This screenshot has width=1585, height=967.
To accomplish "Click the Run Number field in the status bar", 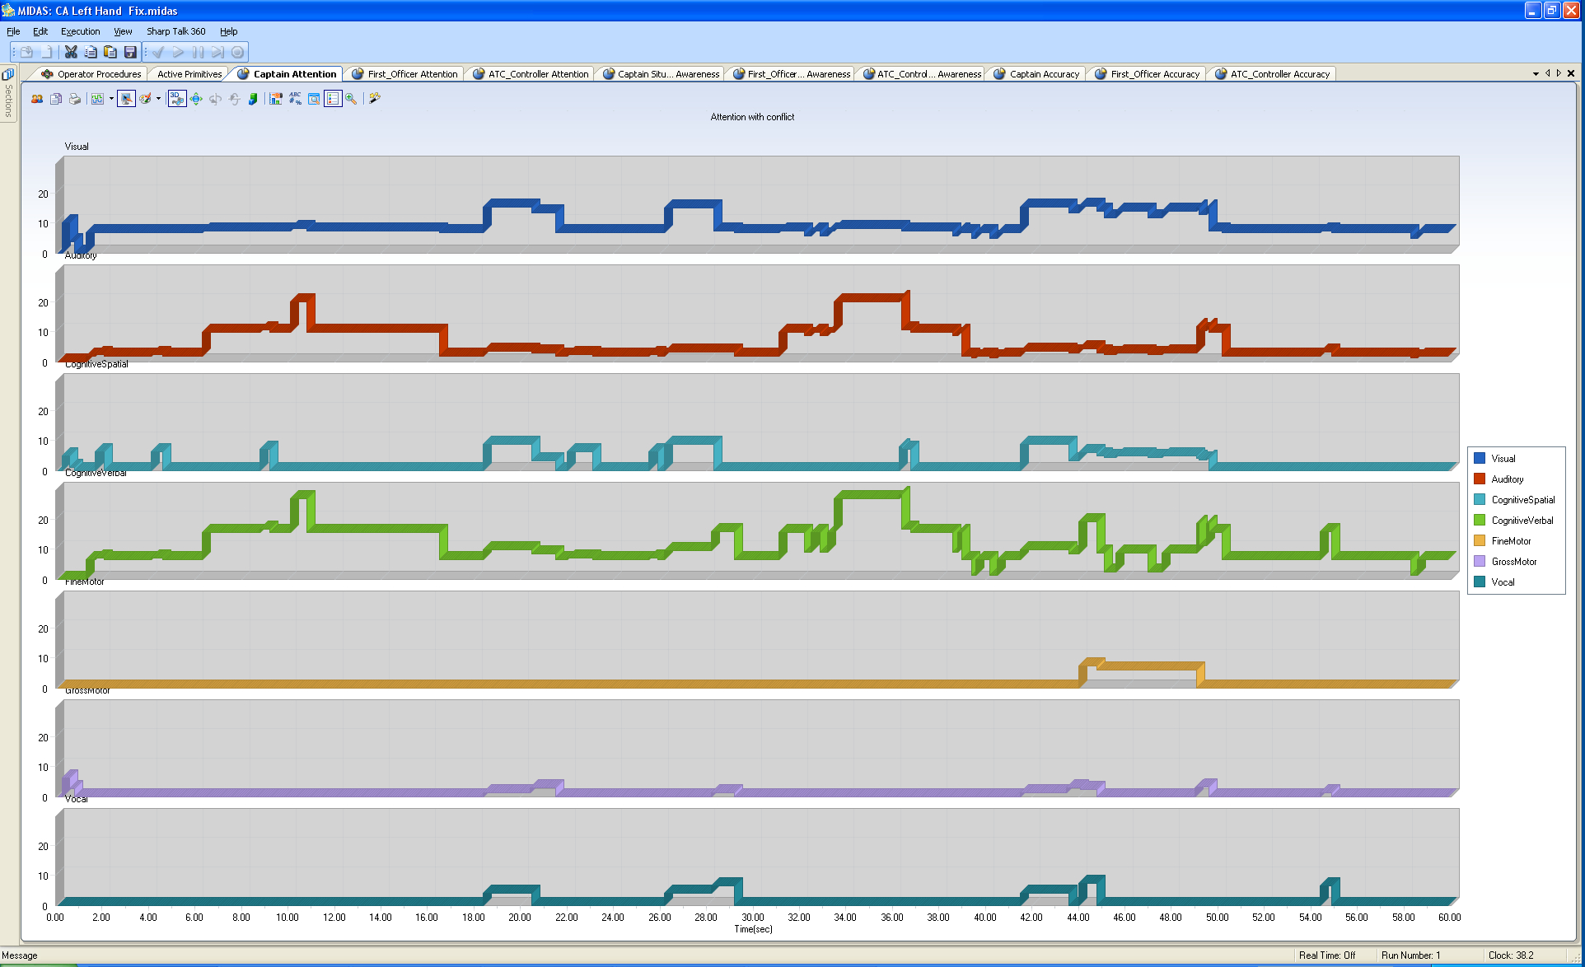I will coord(1412,955).
